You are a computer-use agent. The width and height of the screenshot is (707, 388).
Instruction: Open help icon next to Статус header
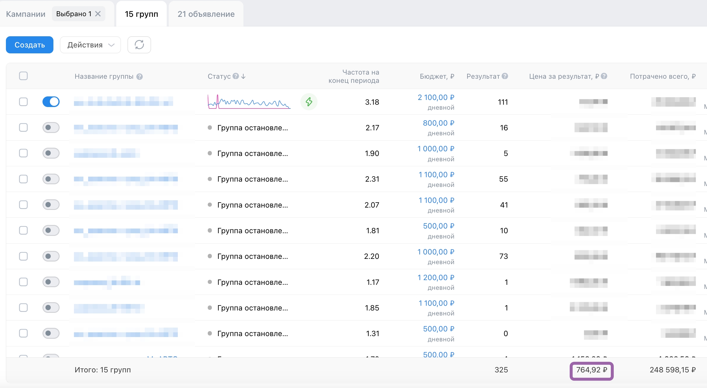click(x=235, y=76)
